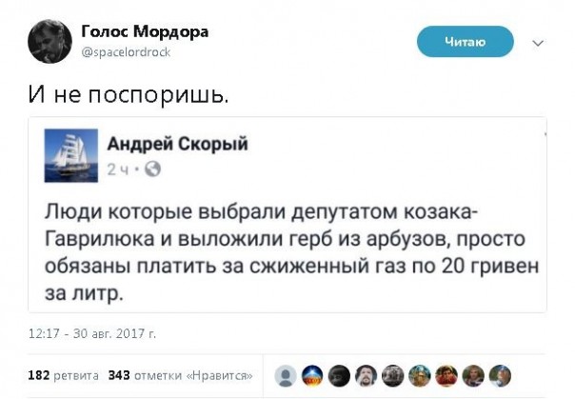Click the fifth gray monochrome liker avatar

(392, 376)
